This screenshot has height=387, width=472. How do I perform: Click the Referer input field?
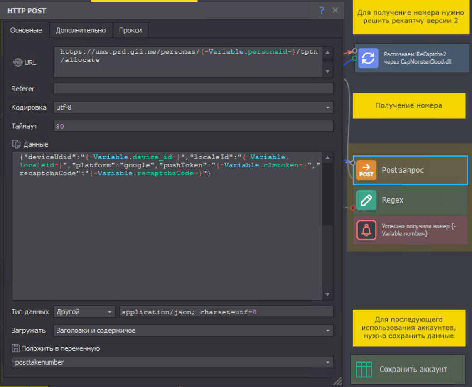tap(193, 88)
